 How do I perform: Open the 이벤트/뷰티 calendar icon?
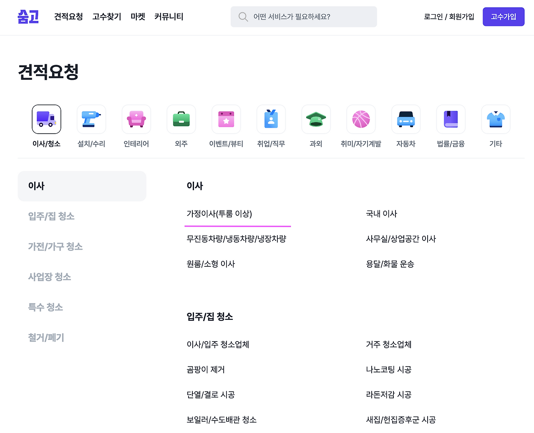(226, 119)
